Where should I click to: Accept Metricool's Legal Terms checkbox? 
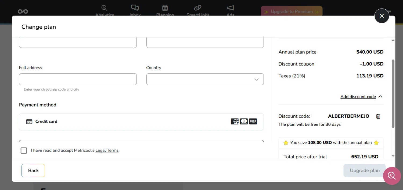24,150
